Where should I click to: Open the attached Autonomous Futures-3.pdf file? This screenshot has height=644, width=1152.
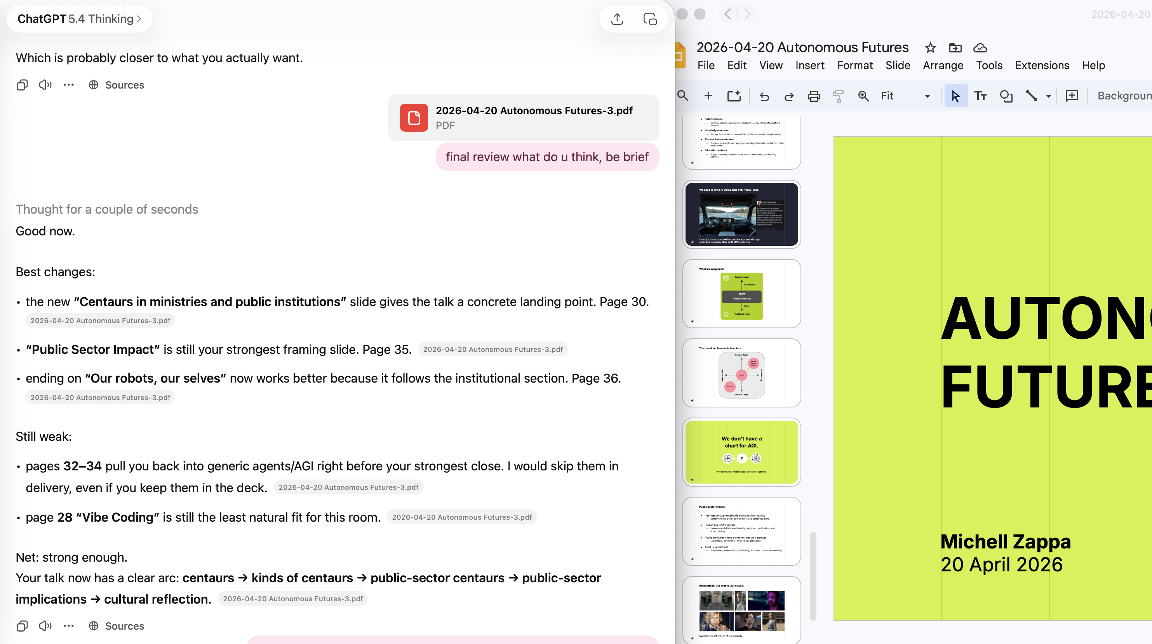523,118
